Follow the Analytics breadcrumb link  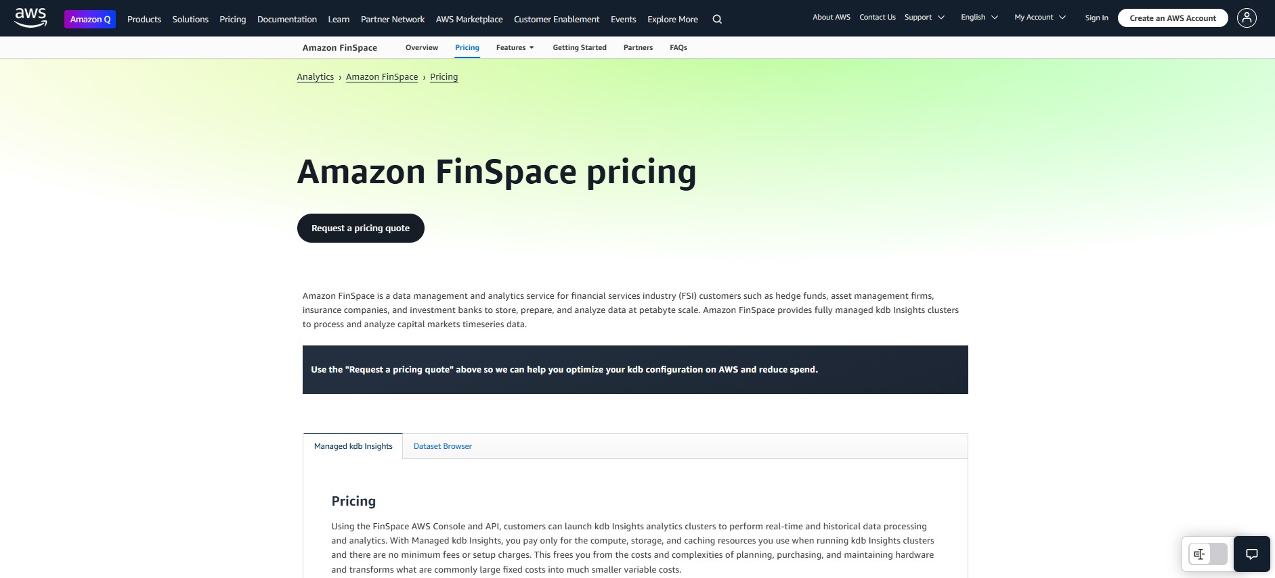(315, 77)
